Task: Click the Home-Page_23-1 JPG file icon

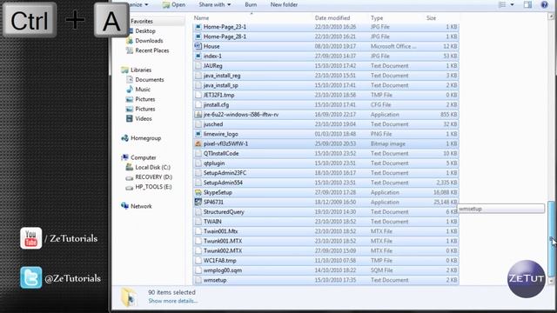Action: [x=198, y=27]
